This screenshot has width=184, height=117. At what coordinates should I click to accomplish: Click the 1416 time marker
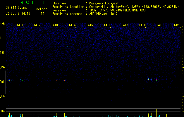(x=107, y=25)
